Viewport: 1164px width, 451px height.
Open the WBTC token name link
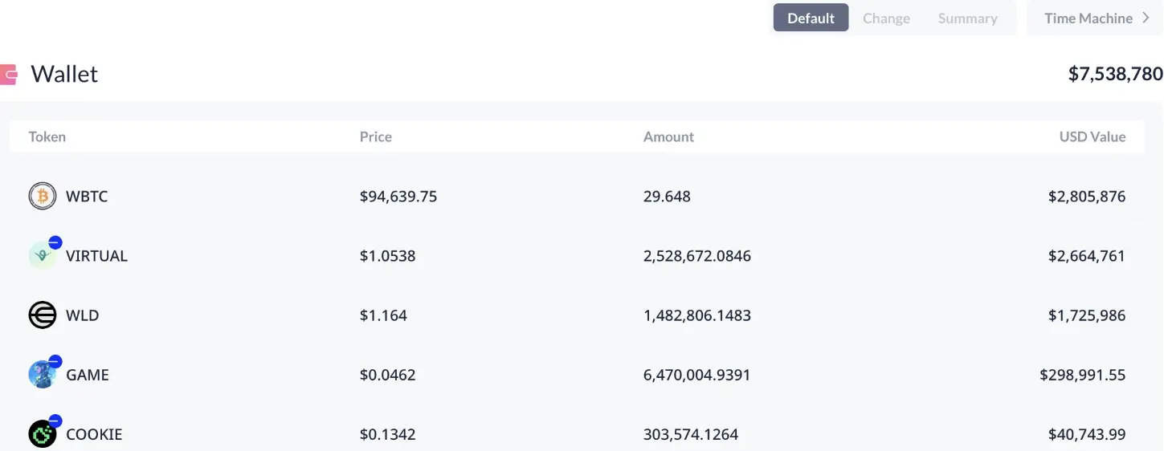point(87,197)
